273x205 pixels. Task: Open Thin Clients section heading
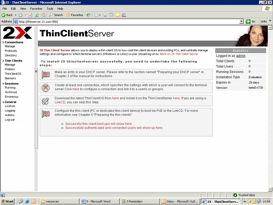13,60
